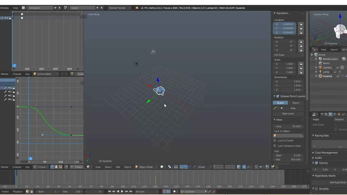Click the End frame 250 field
The image size is (347, 195).
(x=72, y=191)
